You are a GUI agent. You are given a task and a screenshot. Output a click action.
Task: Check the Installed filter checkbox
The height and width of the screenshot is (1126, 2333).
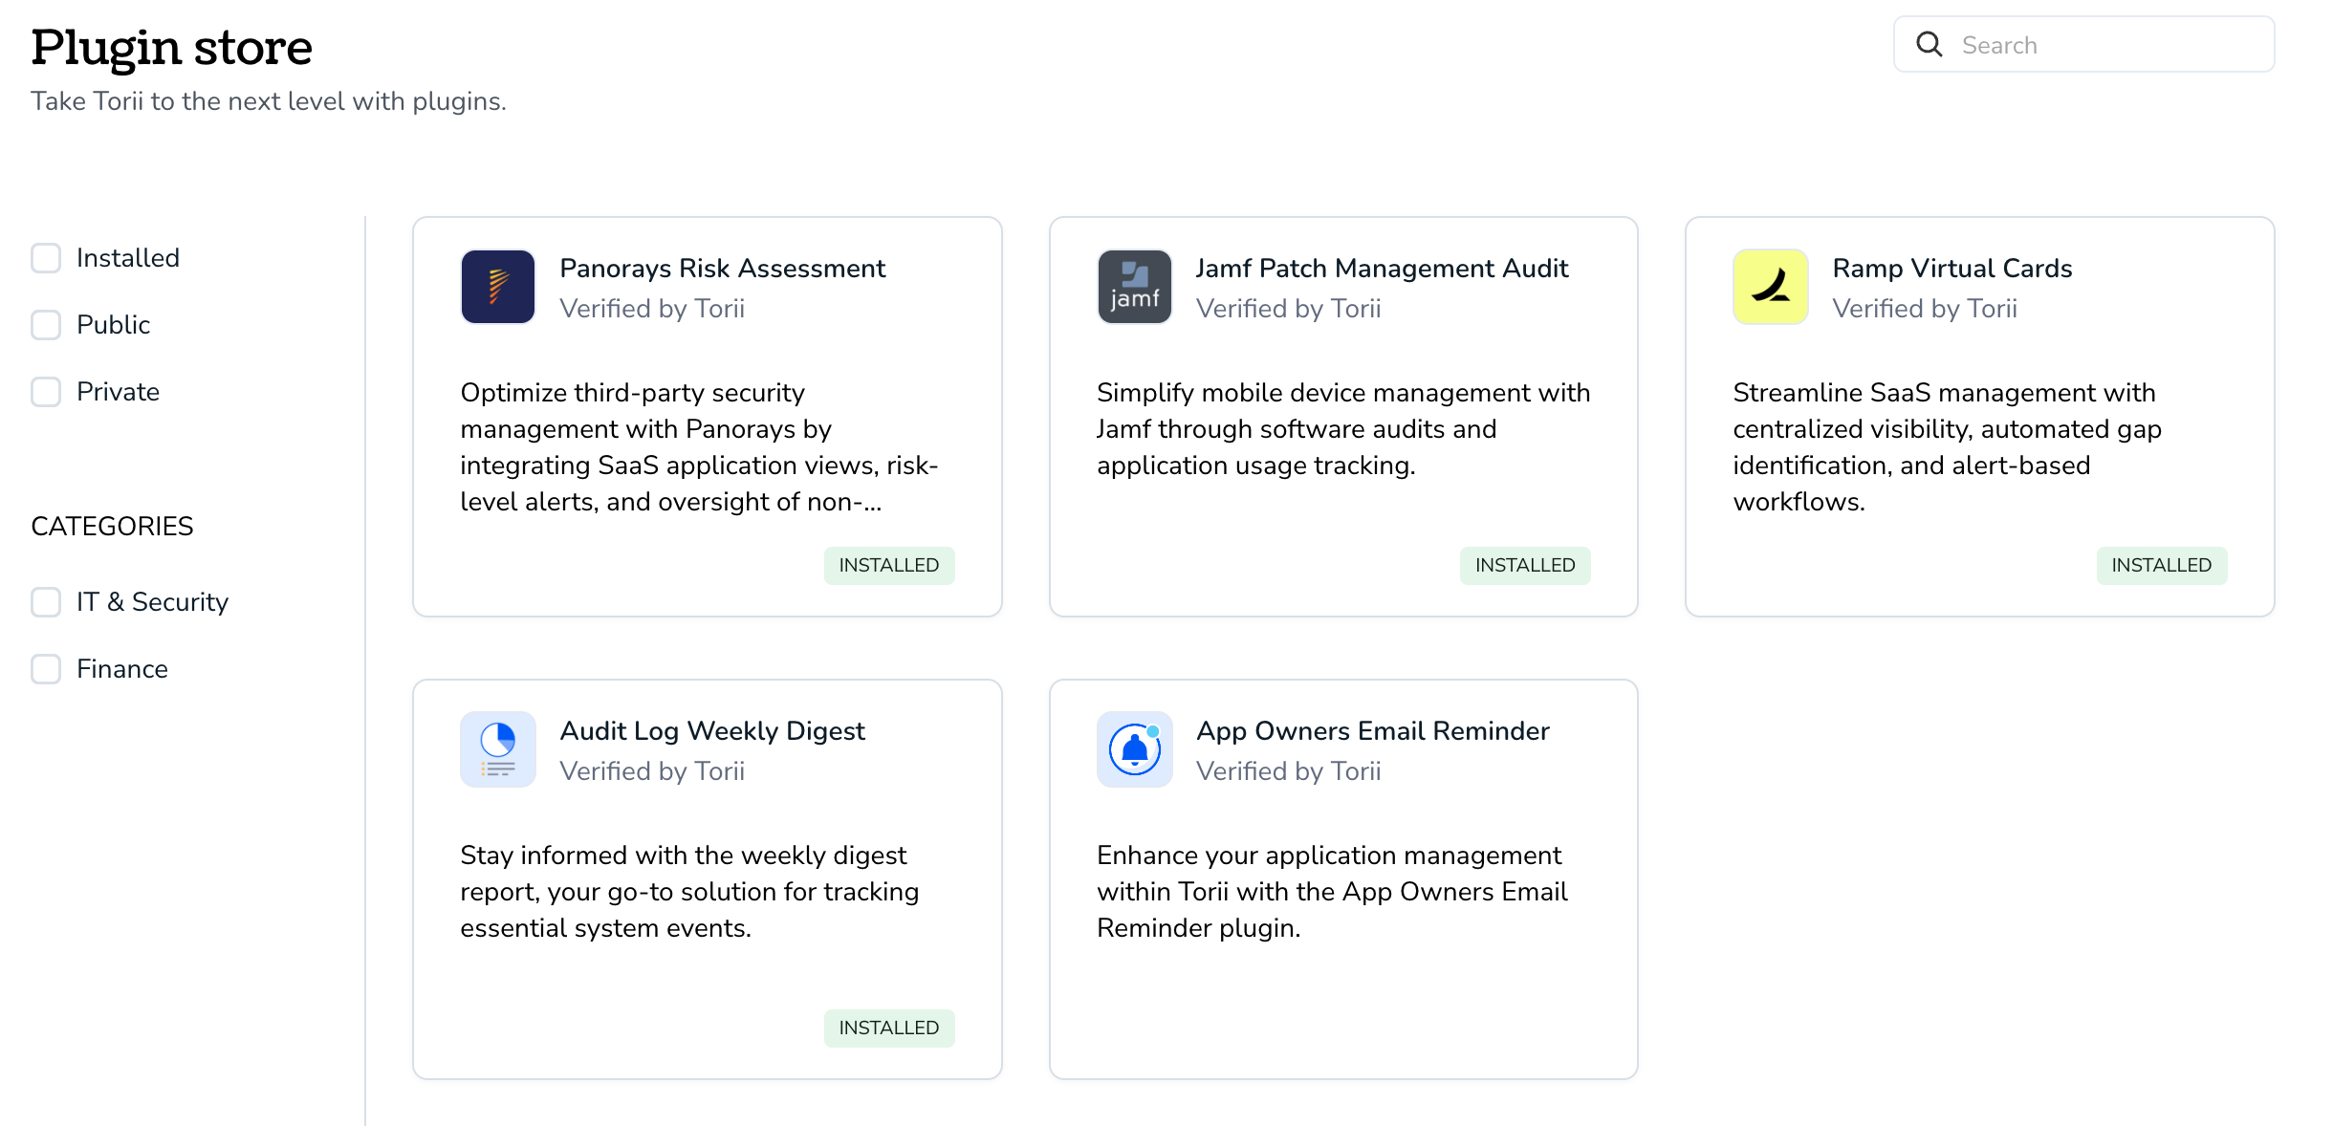tap(46, 258)
